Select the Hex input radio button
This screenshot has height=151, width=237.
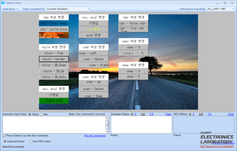[x=41, y=114]
